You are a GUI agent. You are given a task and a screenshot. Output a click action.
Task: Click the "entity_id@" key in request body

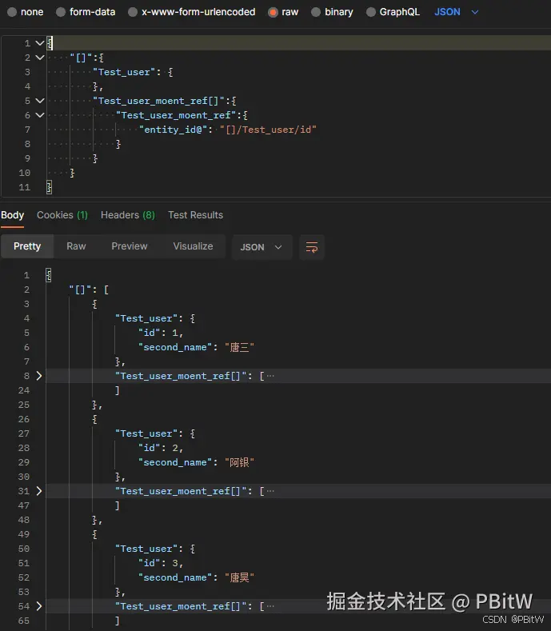tap(173, 130)
